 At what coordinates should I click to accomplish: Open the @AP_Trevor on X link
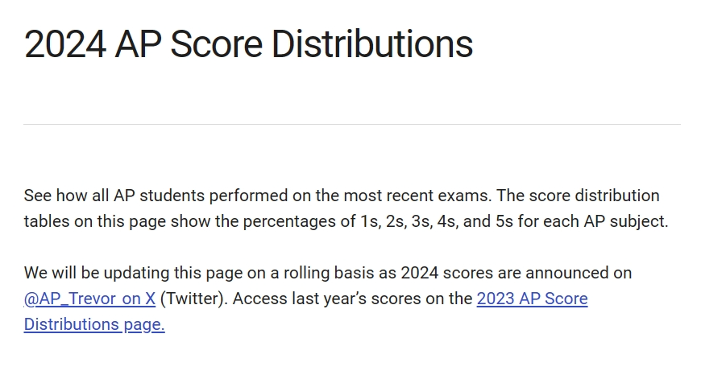click(89, 299)
